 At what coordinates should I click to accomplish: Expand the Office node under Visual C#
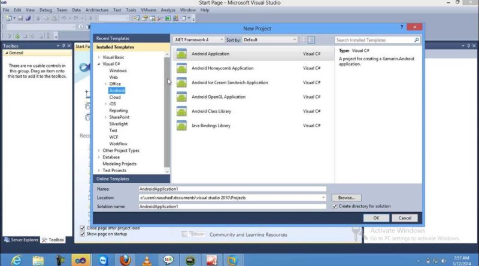106,84
